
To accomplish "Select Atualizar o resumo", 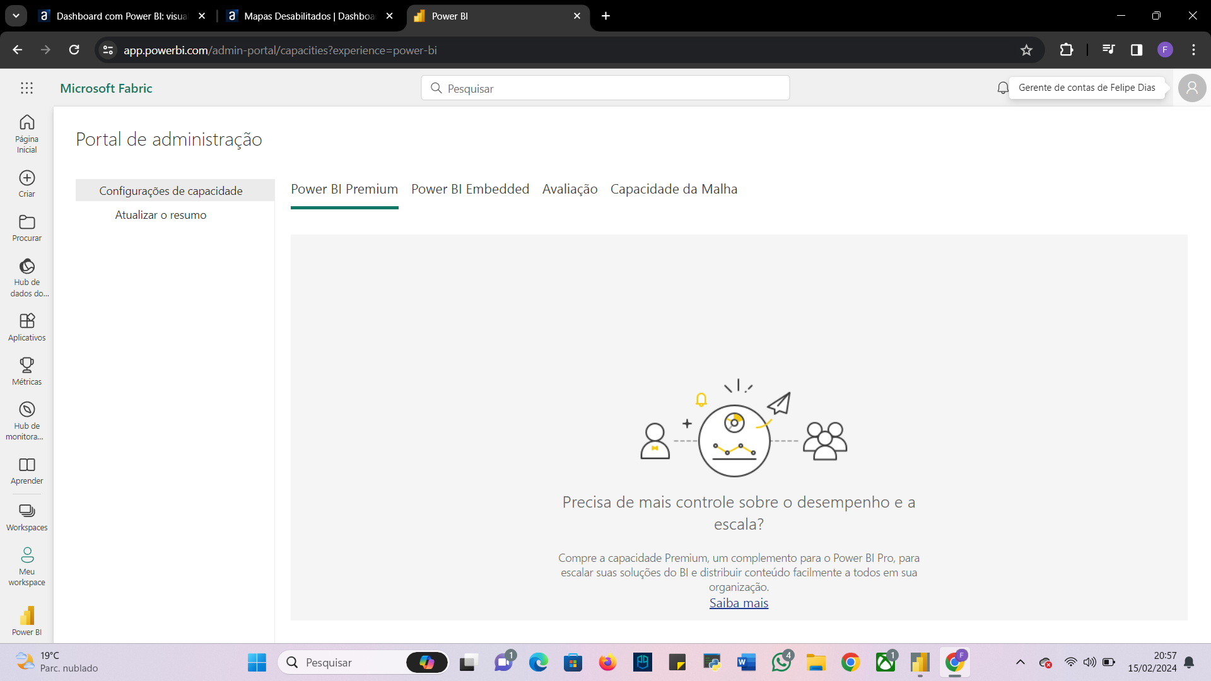I will click(161, 215).
